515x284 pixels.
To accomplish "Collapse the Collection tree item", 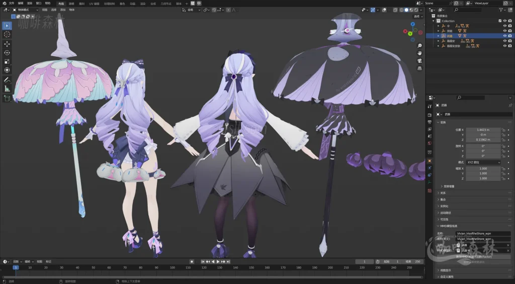I will [x=433, y=21].
